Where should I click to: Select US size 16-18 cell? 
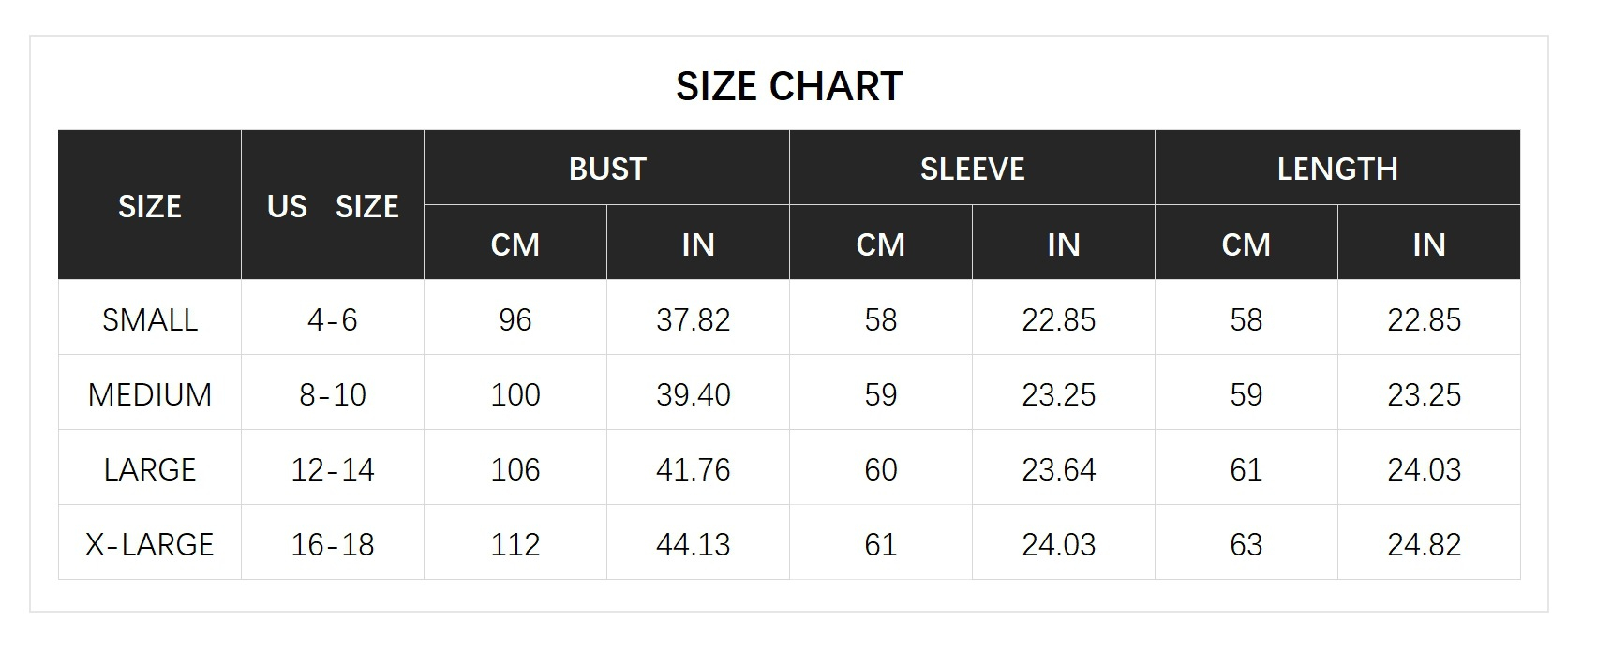click(333, 545)
